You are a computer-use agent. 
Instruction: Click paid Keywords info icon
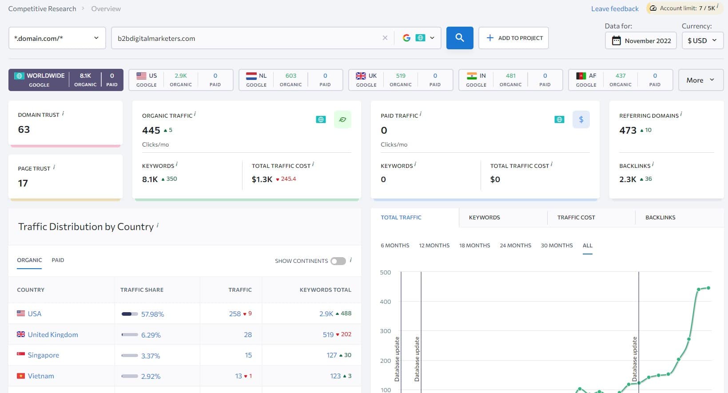pos(415,164)
